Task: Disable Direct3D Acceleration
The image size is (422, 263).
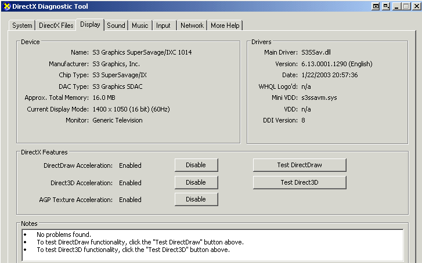Action: (x=196, y=182)
